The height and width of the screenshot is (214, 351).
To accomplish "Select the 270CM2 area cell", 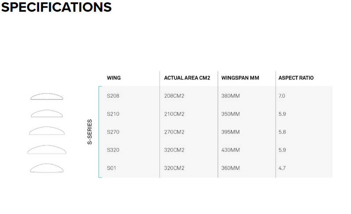I will coord(175,132).
